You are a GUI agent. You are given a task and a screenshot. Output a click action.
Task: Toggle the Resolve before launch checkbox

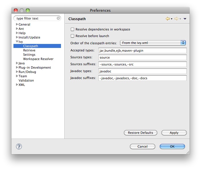click(x=72, y=36)
